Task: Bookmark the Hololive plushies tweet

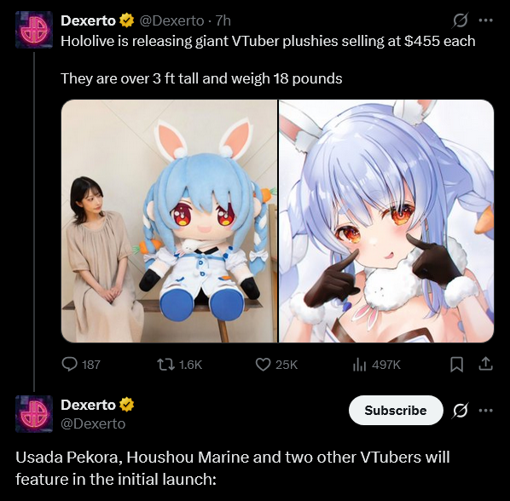Action: coord(456,364)
